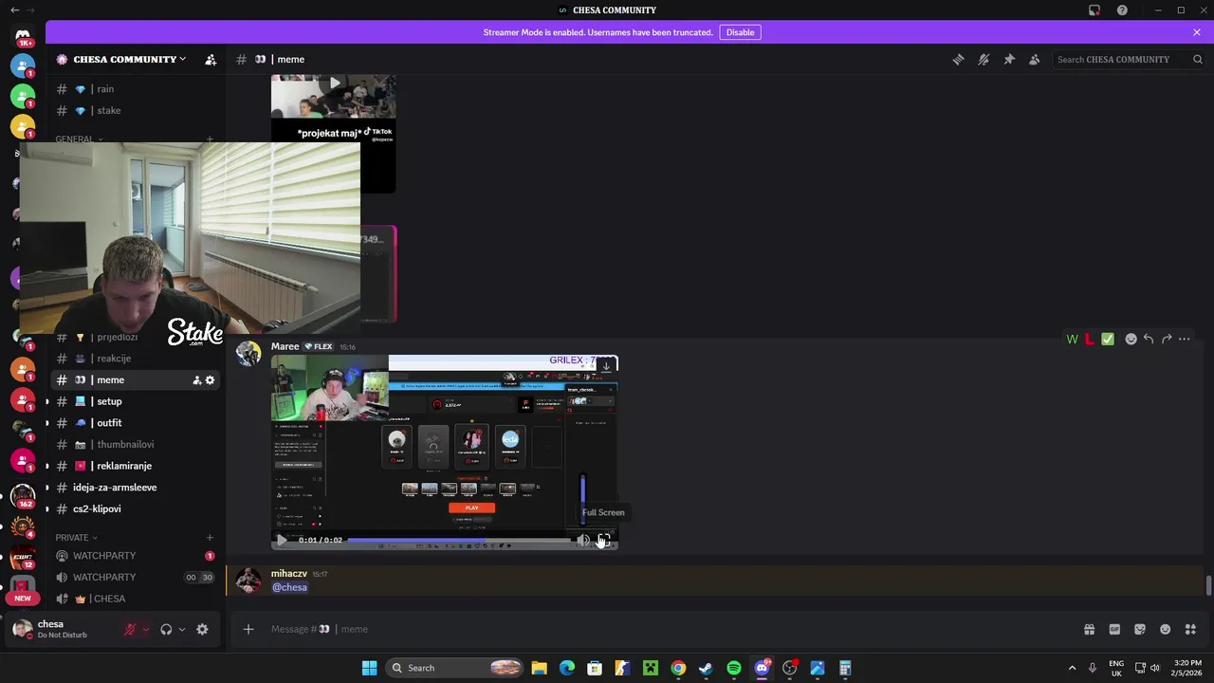Open audio output options dropdown

182,629
